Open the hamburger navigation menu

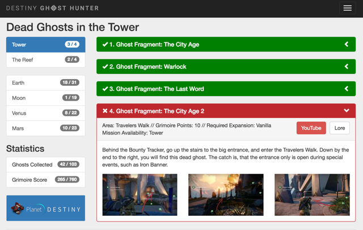[x=347, y=8]
